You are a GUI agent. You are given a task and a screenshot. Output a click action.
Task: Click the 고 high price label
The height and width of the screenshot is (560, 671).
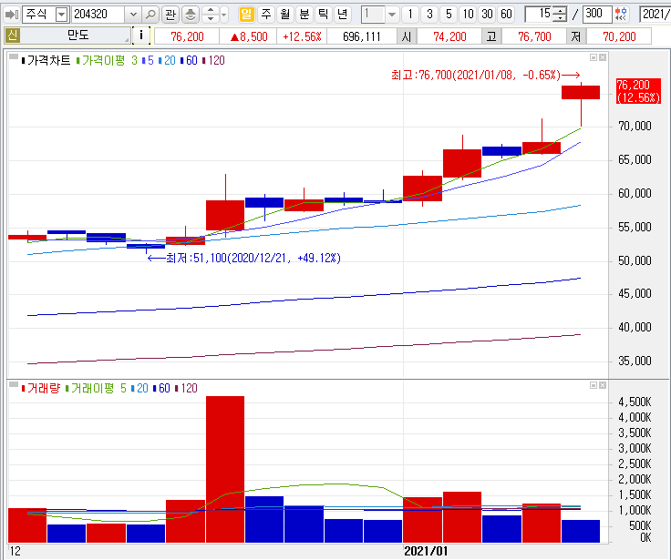491,36
